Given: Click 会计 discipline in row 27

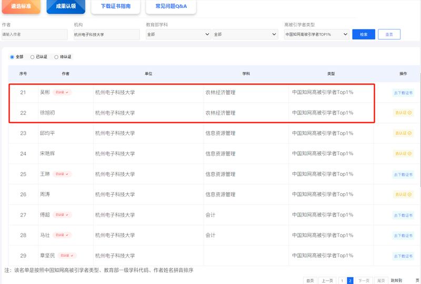Looking at the screenshot, I should [x=210, y=215].
